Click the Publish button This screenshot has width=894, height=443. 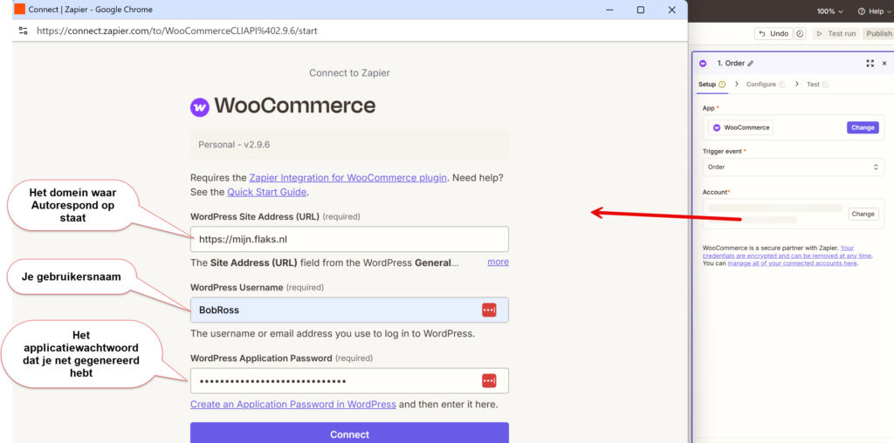pyautogui.click(x=878, y=34)
